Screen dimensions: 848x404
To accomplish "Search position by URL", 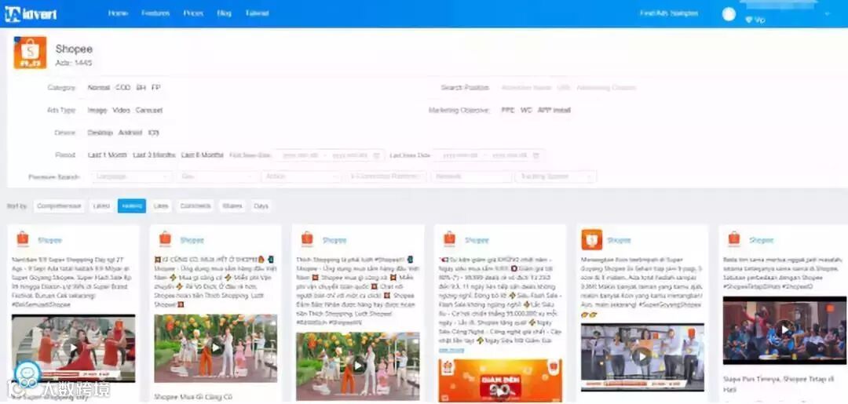I will (x=564, y=88).
